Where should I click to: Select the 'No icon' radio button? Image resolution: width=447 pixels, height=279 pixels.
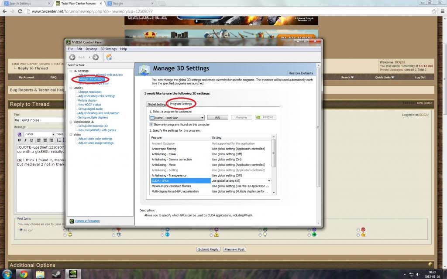[x=20, y=230]
